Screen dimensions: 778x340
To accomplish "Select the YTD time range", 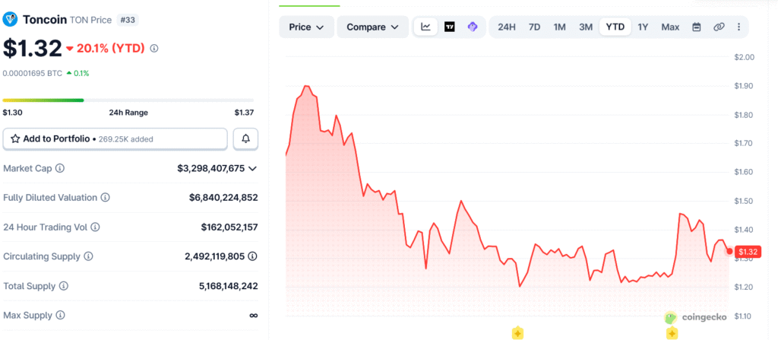I will (615, 27).
